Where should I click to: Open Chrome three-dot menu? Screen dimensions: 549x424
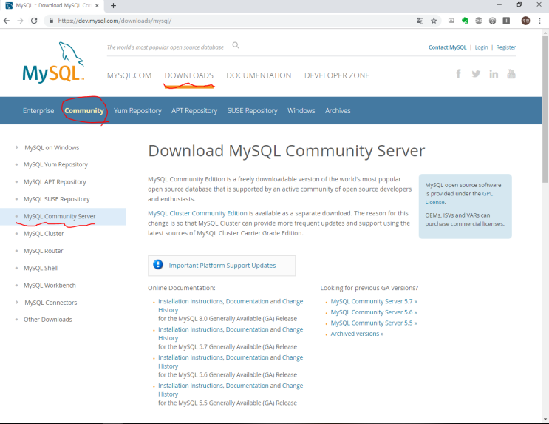coord(539,21)
